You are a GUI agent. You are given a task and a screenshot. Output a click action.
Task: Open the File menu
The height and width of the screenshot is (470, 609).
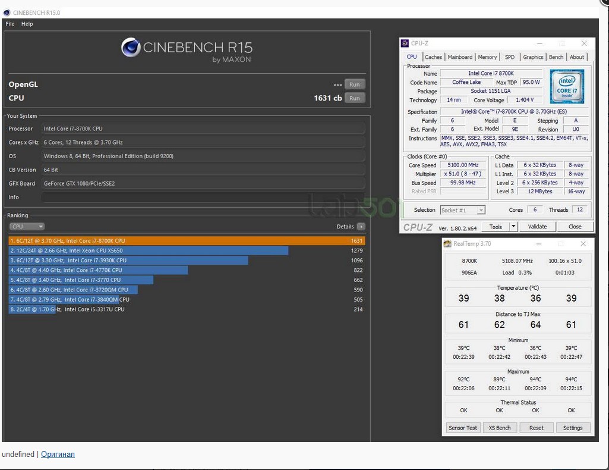tap(10, 24)
